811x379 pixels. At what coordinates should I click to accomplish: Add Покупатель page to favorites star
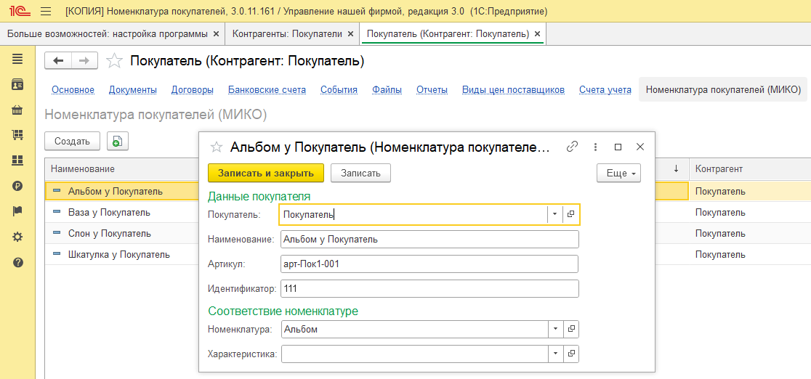114,61
